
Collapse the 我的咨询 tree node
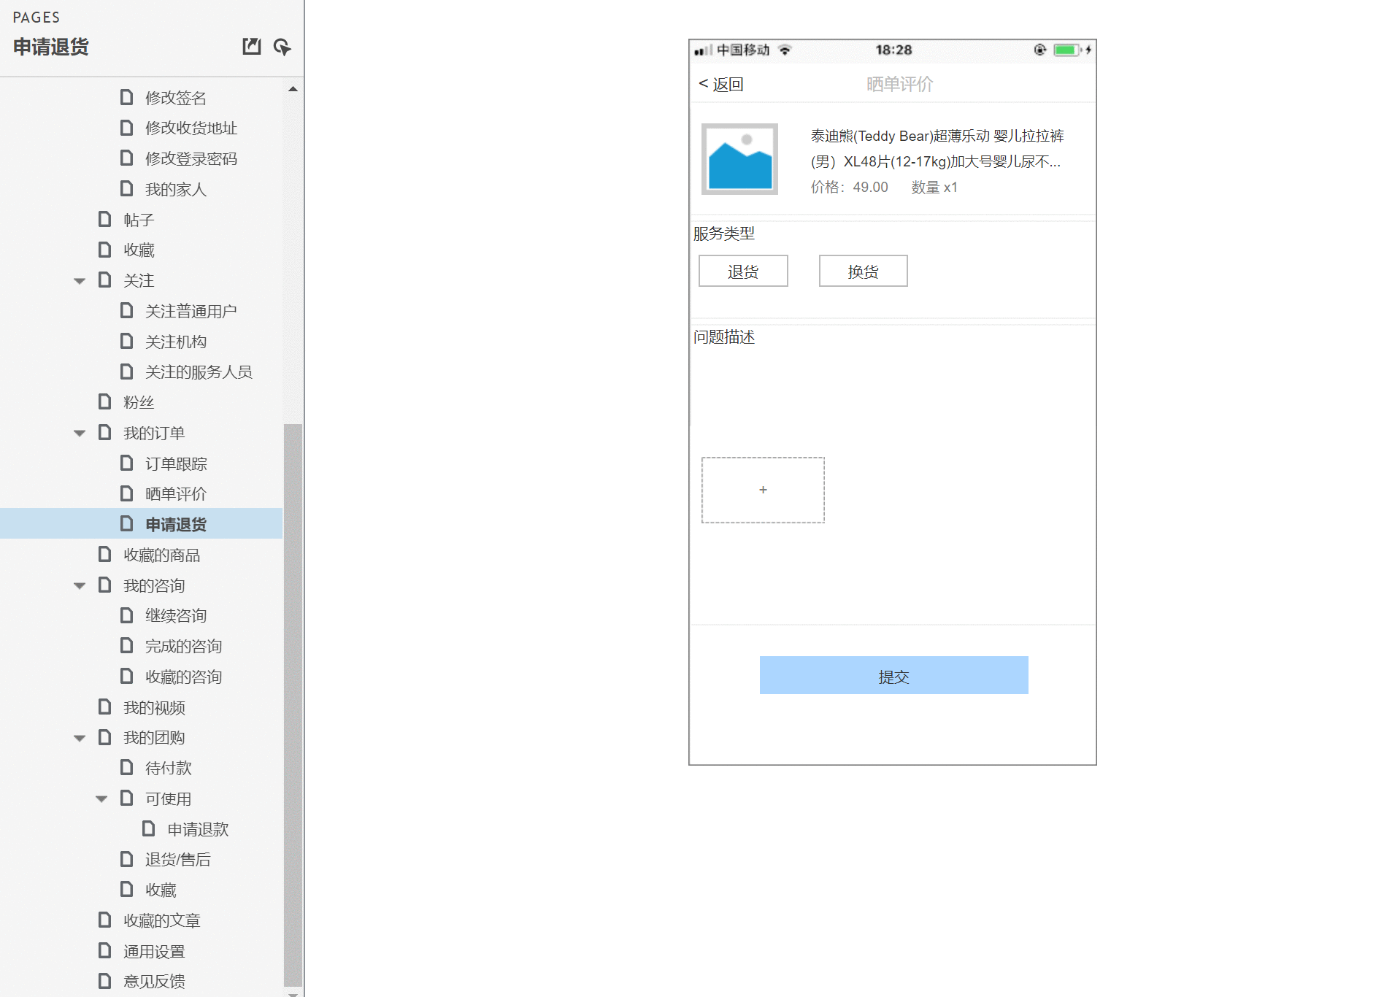point(80,586)
